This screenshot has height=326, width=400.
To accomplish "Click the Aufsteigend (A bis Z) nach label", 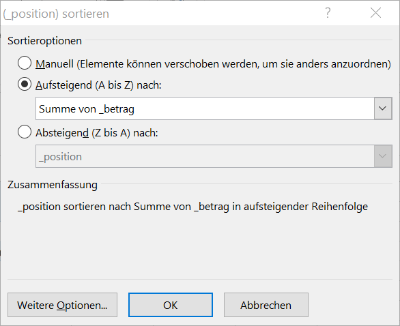I will click(x=98, y=85).
